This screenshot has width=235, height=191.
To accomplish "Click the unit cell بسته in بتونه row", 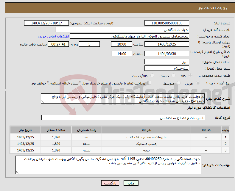I will pos(87,150).
